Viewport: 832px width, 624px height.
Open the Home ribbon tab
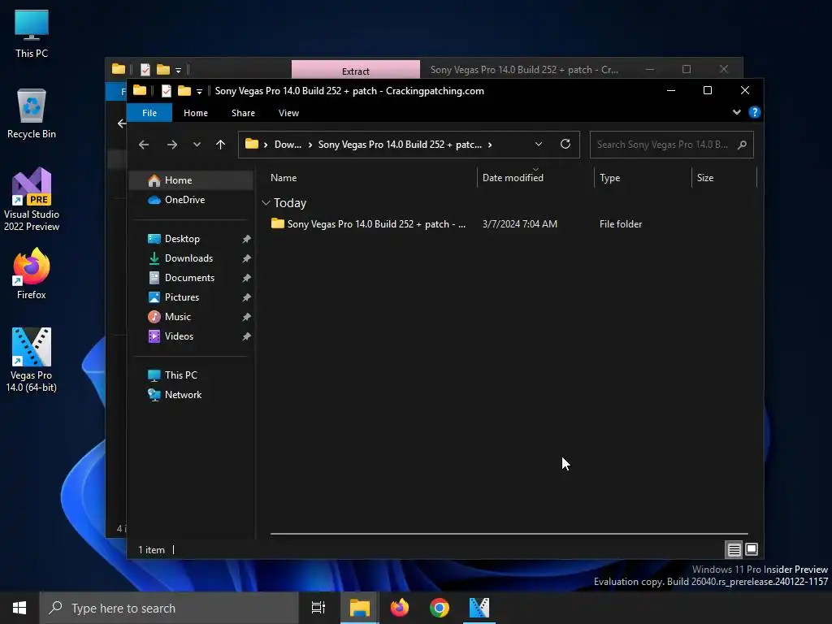[196, 113]
